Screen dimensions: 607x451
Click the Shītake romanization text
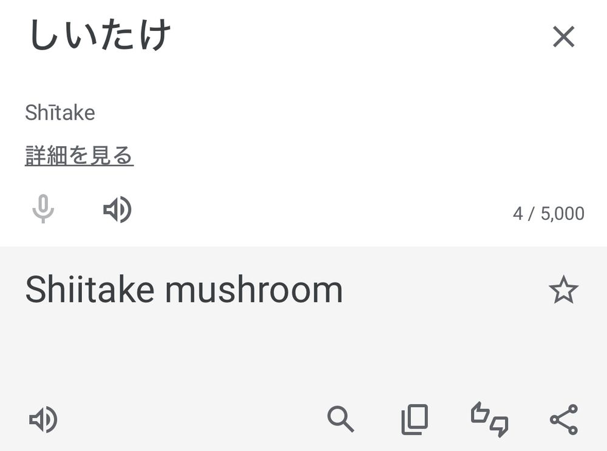coord(60,113)
